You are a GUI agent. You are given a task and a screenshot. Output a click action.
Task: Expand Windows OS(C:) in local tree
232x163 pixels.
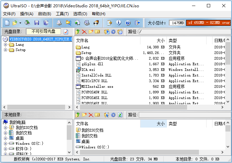pyautogui.click(x=5, y=143)
